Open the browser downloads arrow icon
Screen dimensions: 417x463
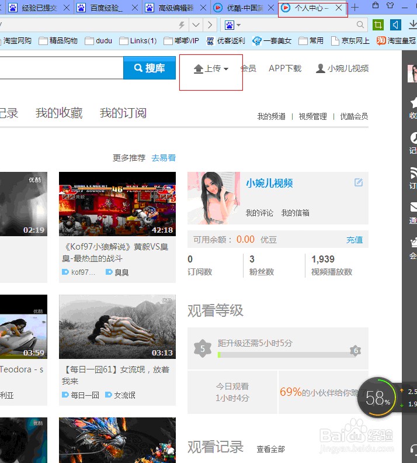(413, 25)
